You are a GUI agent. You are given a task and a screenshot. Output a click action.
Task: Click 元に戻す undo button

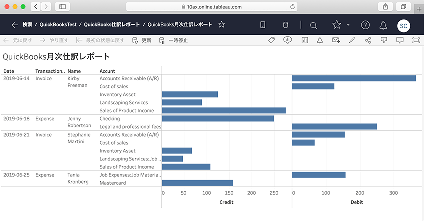(x=18, y=40)
